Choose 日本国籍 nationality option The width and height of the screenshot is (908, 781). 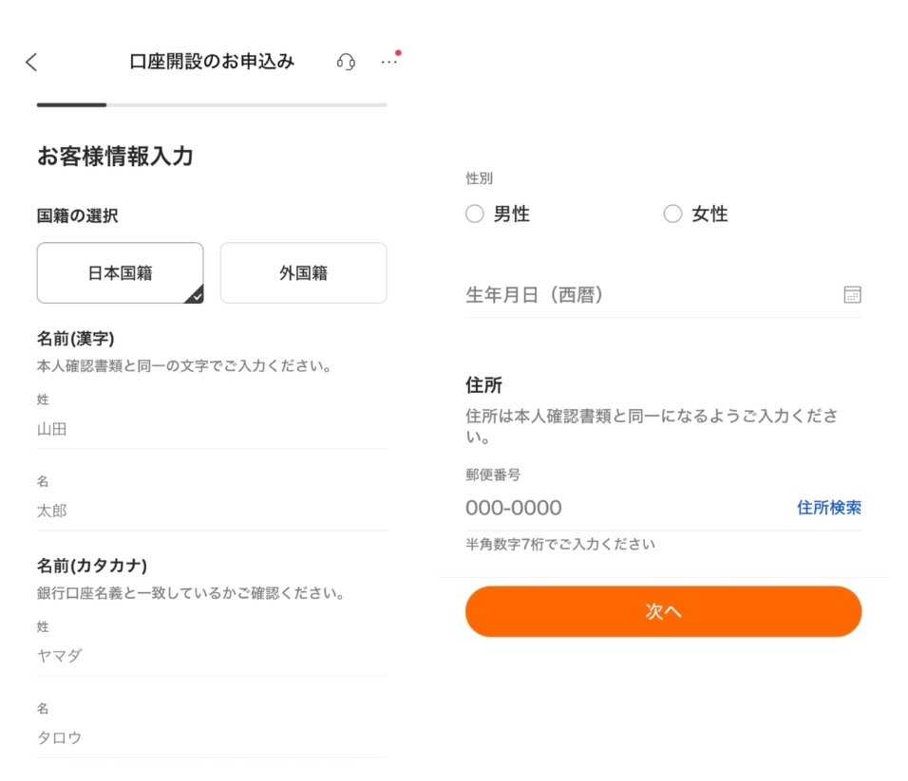click(x=120, y=273)
